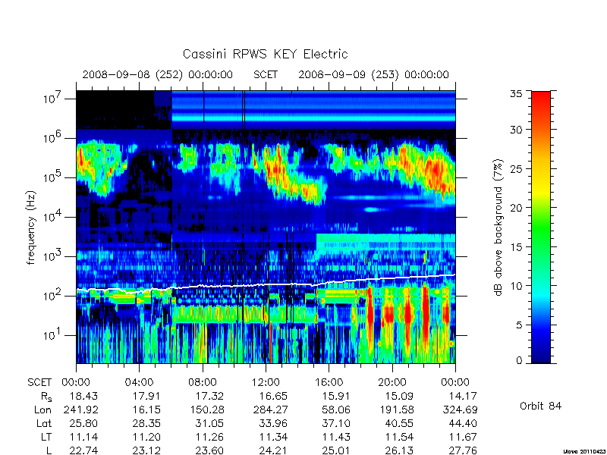Click Rs value 15.09

[400, 396]
